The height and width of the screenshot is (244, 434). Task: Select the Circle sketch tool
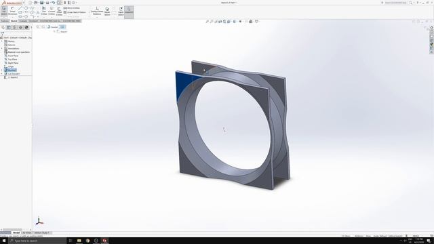coord(26,8)
